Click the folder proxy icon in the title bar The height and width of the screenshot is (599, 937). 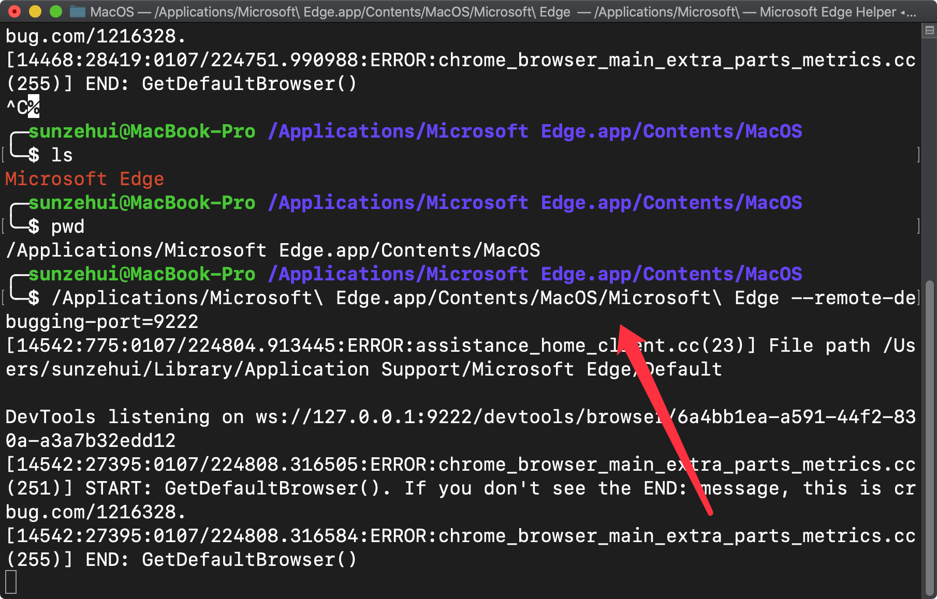(x=78, y=11)
